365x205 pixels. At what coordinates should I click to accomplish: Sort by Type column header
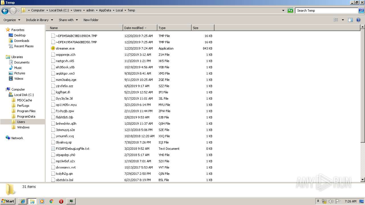[174, 28]
